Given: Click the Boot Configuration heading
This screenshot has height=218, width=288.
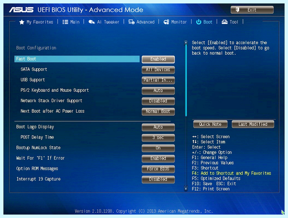Looking at the screenshot, I should coord(36,48).
